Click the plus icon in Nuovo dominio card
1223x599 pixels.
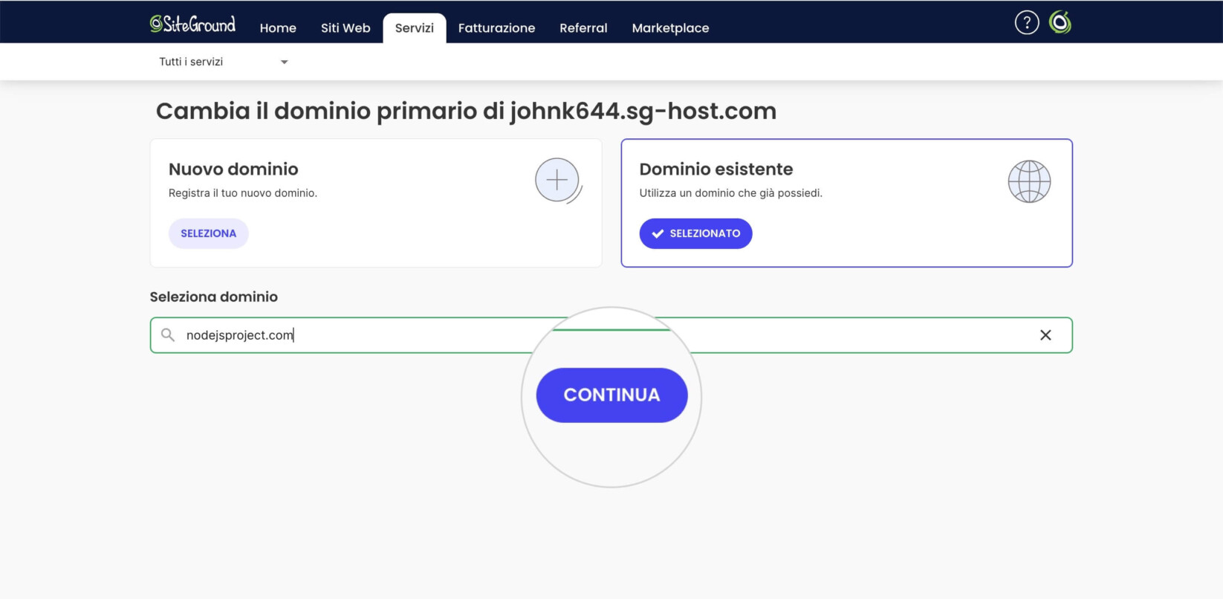coord(557,180)
